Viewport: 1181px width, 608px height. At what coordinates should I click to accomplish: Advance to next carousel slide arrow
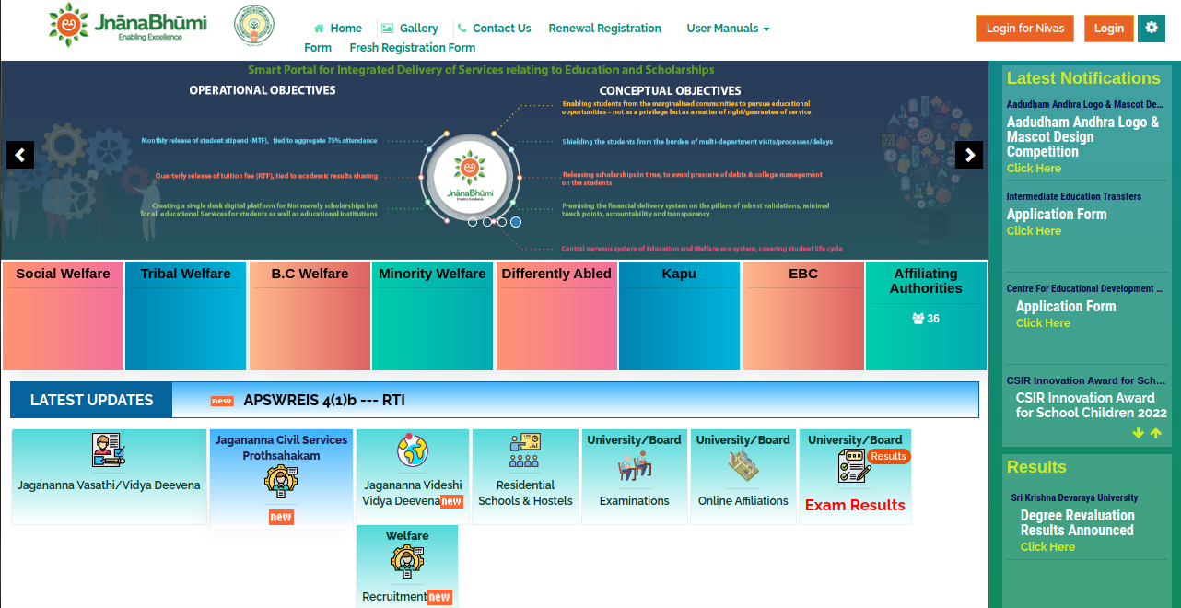tap(969, 155)
